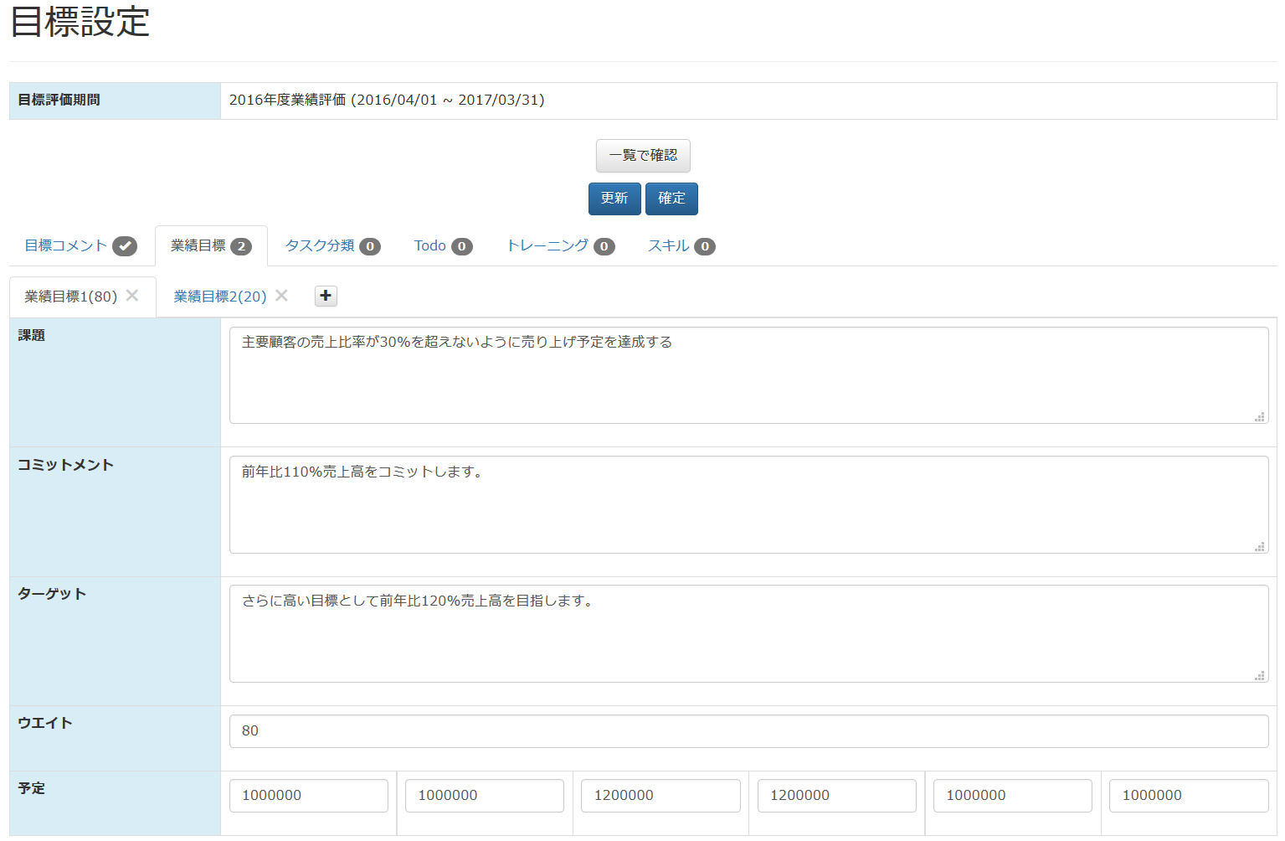1285x841 pixels.
Task: Click the fifth 予定 field with 1000000
Action: click(x=1013, y=796)
